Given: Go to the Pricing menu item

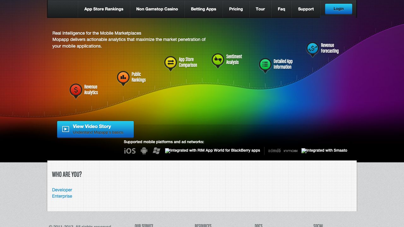Looking at the screenshot, I should click(236, 9).
